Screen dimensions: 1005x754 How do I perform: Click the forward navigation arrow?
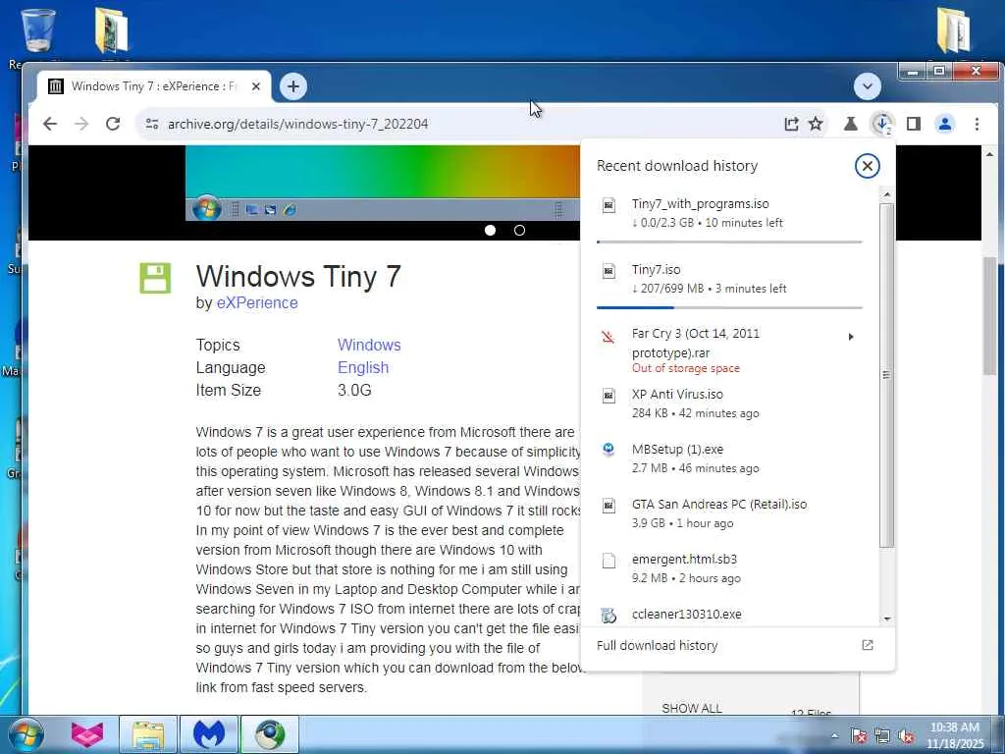pyautogui.click(x=81, y=124)
